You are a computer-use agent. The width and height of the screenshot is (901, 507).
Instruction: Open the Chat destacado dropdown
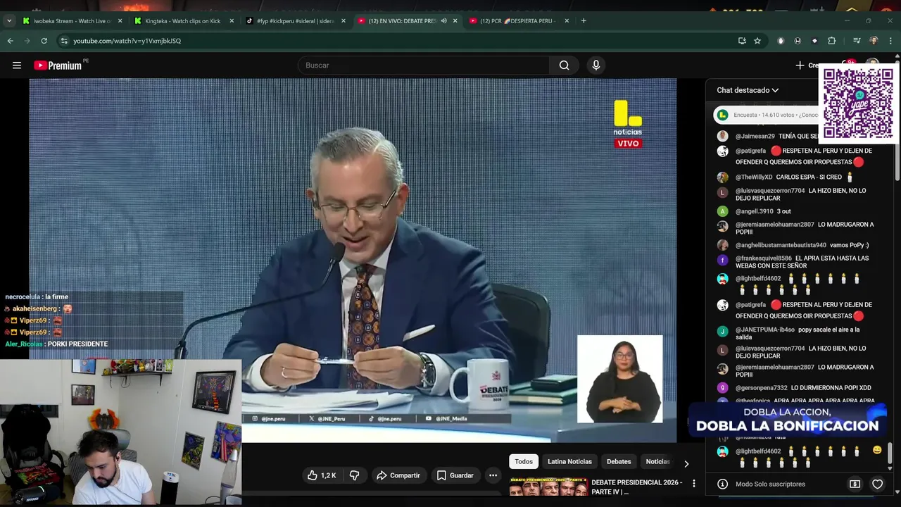[748, 90]
